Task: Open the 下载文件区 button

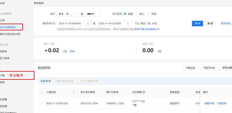Action: pyautogui.click(x=209, y=68)
